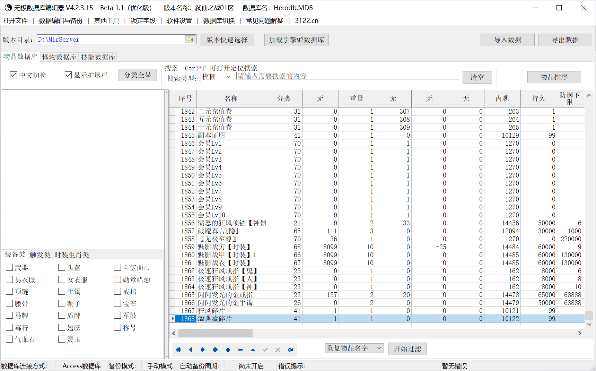This screenshot has width=596, height=371.
Task: Click 开始过滤 button
Action: (407, 349)
